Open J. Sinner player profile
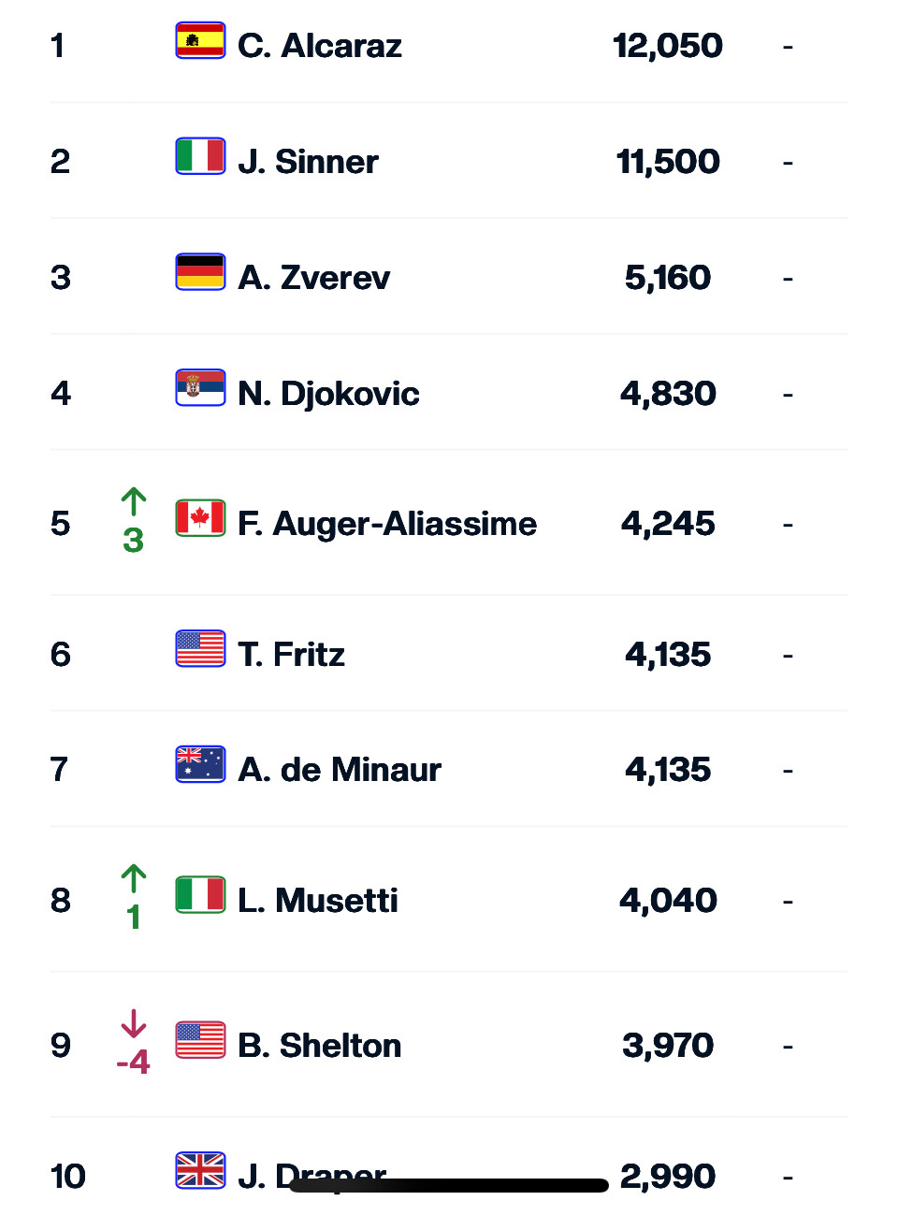The width and height of the screenshot is (898, 1215). pyautogui.click(x=308, y=162)
